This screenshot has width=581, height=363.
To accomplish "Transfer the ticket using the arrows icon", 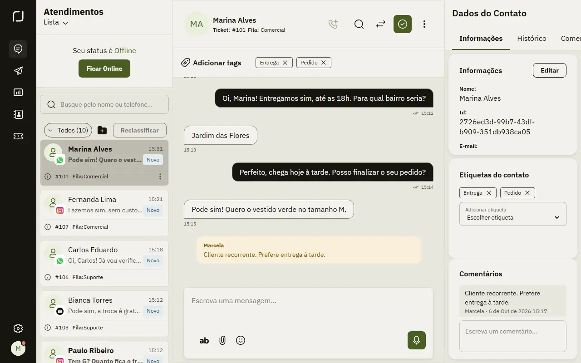I will pyautogui.click(x=381, y=24).
